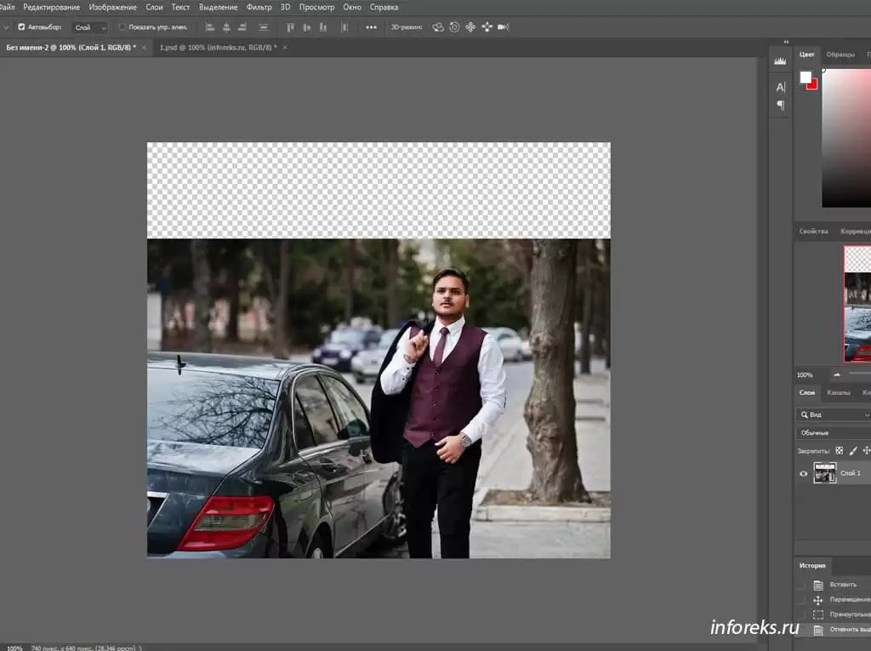Open the Paragraph panel icon
This screenshot has height=651, width=871.
[x=780, y=106]
